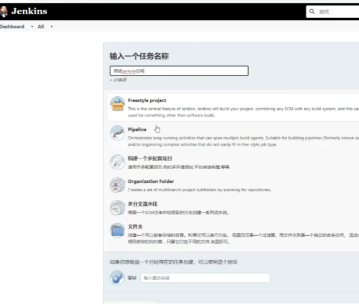This screenshot has width=359, height=308.
Task: Open the Jenkins home title link
Action: pos(30,11)
